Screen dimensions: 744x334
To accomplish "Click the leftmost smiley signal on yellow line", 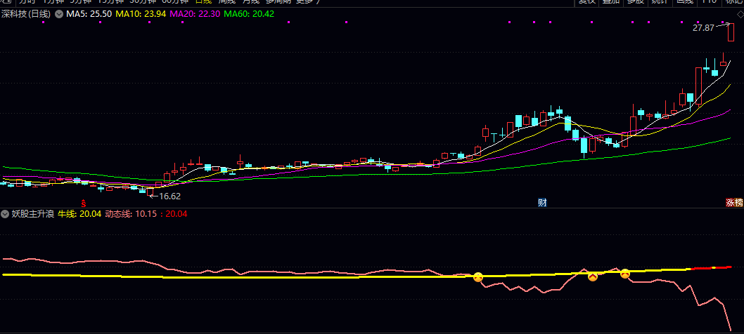I will (x=477, y=277).
